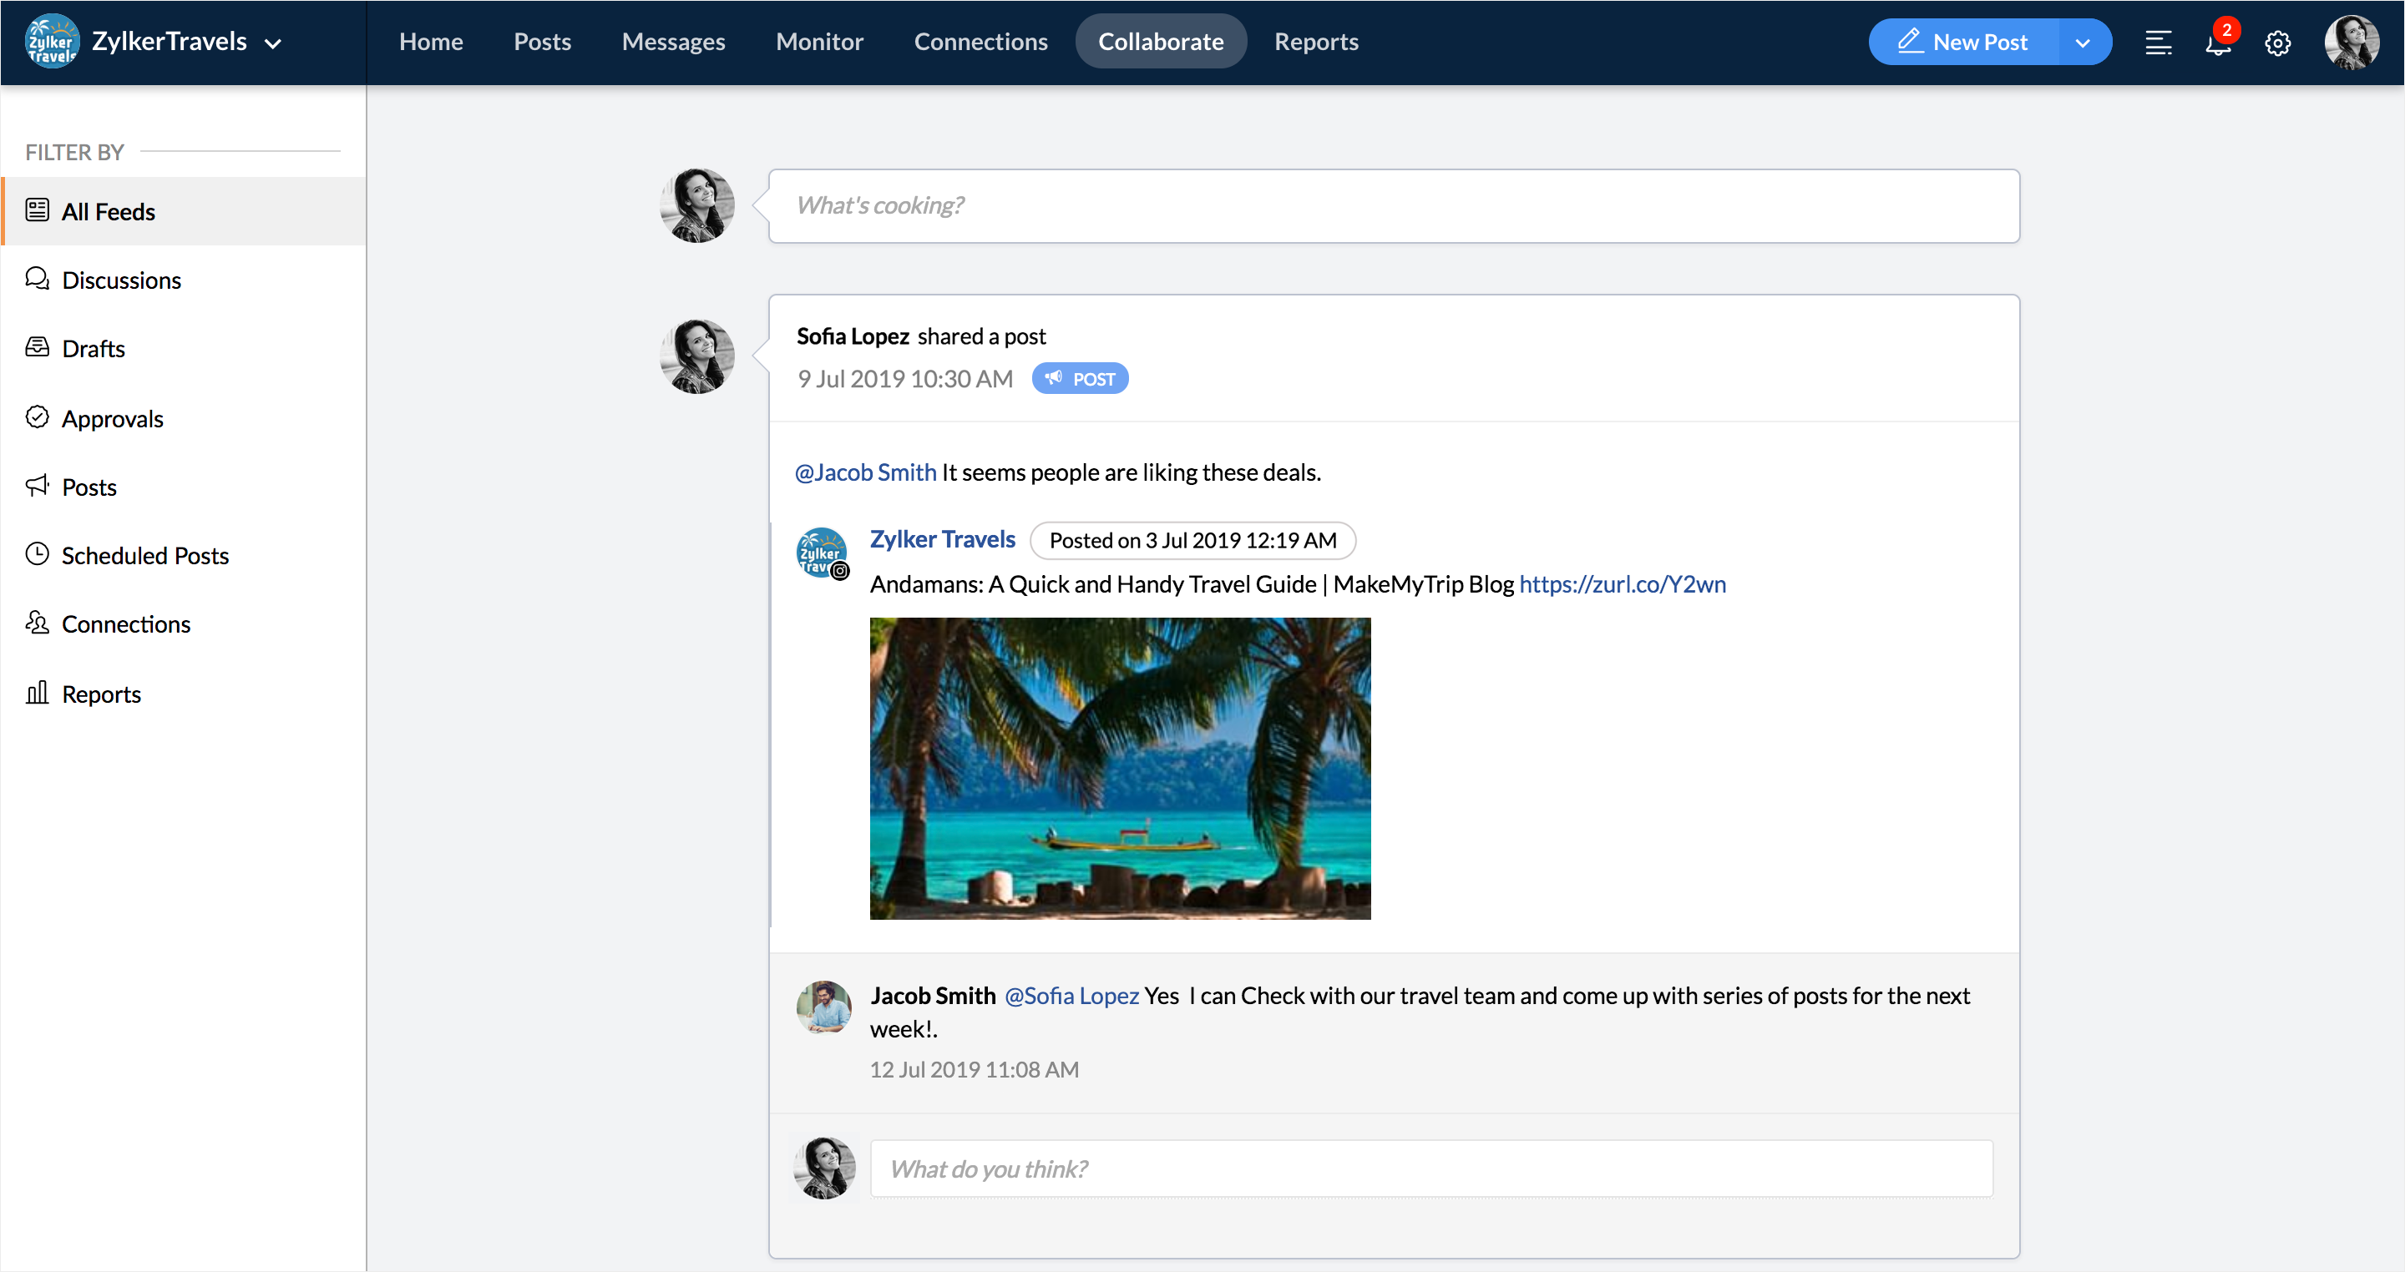The height and width of the screenshot is (1272, 2405).
Task: Click the list menu icon in header
Action: point(2158,43)
